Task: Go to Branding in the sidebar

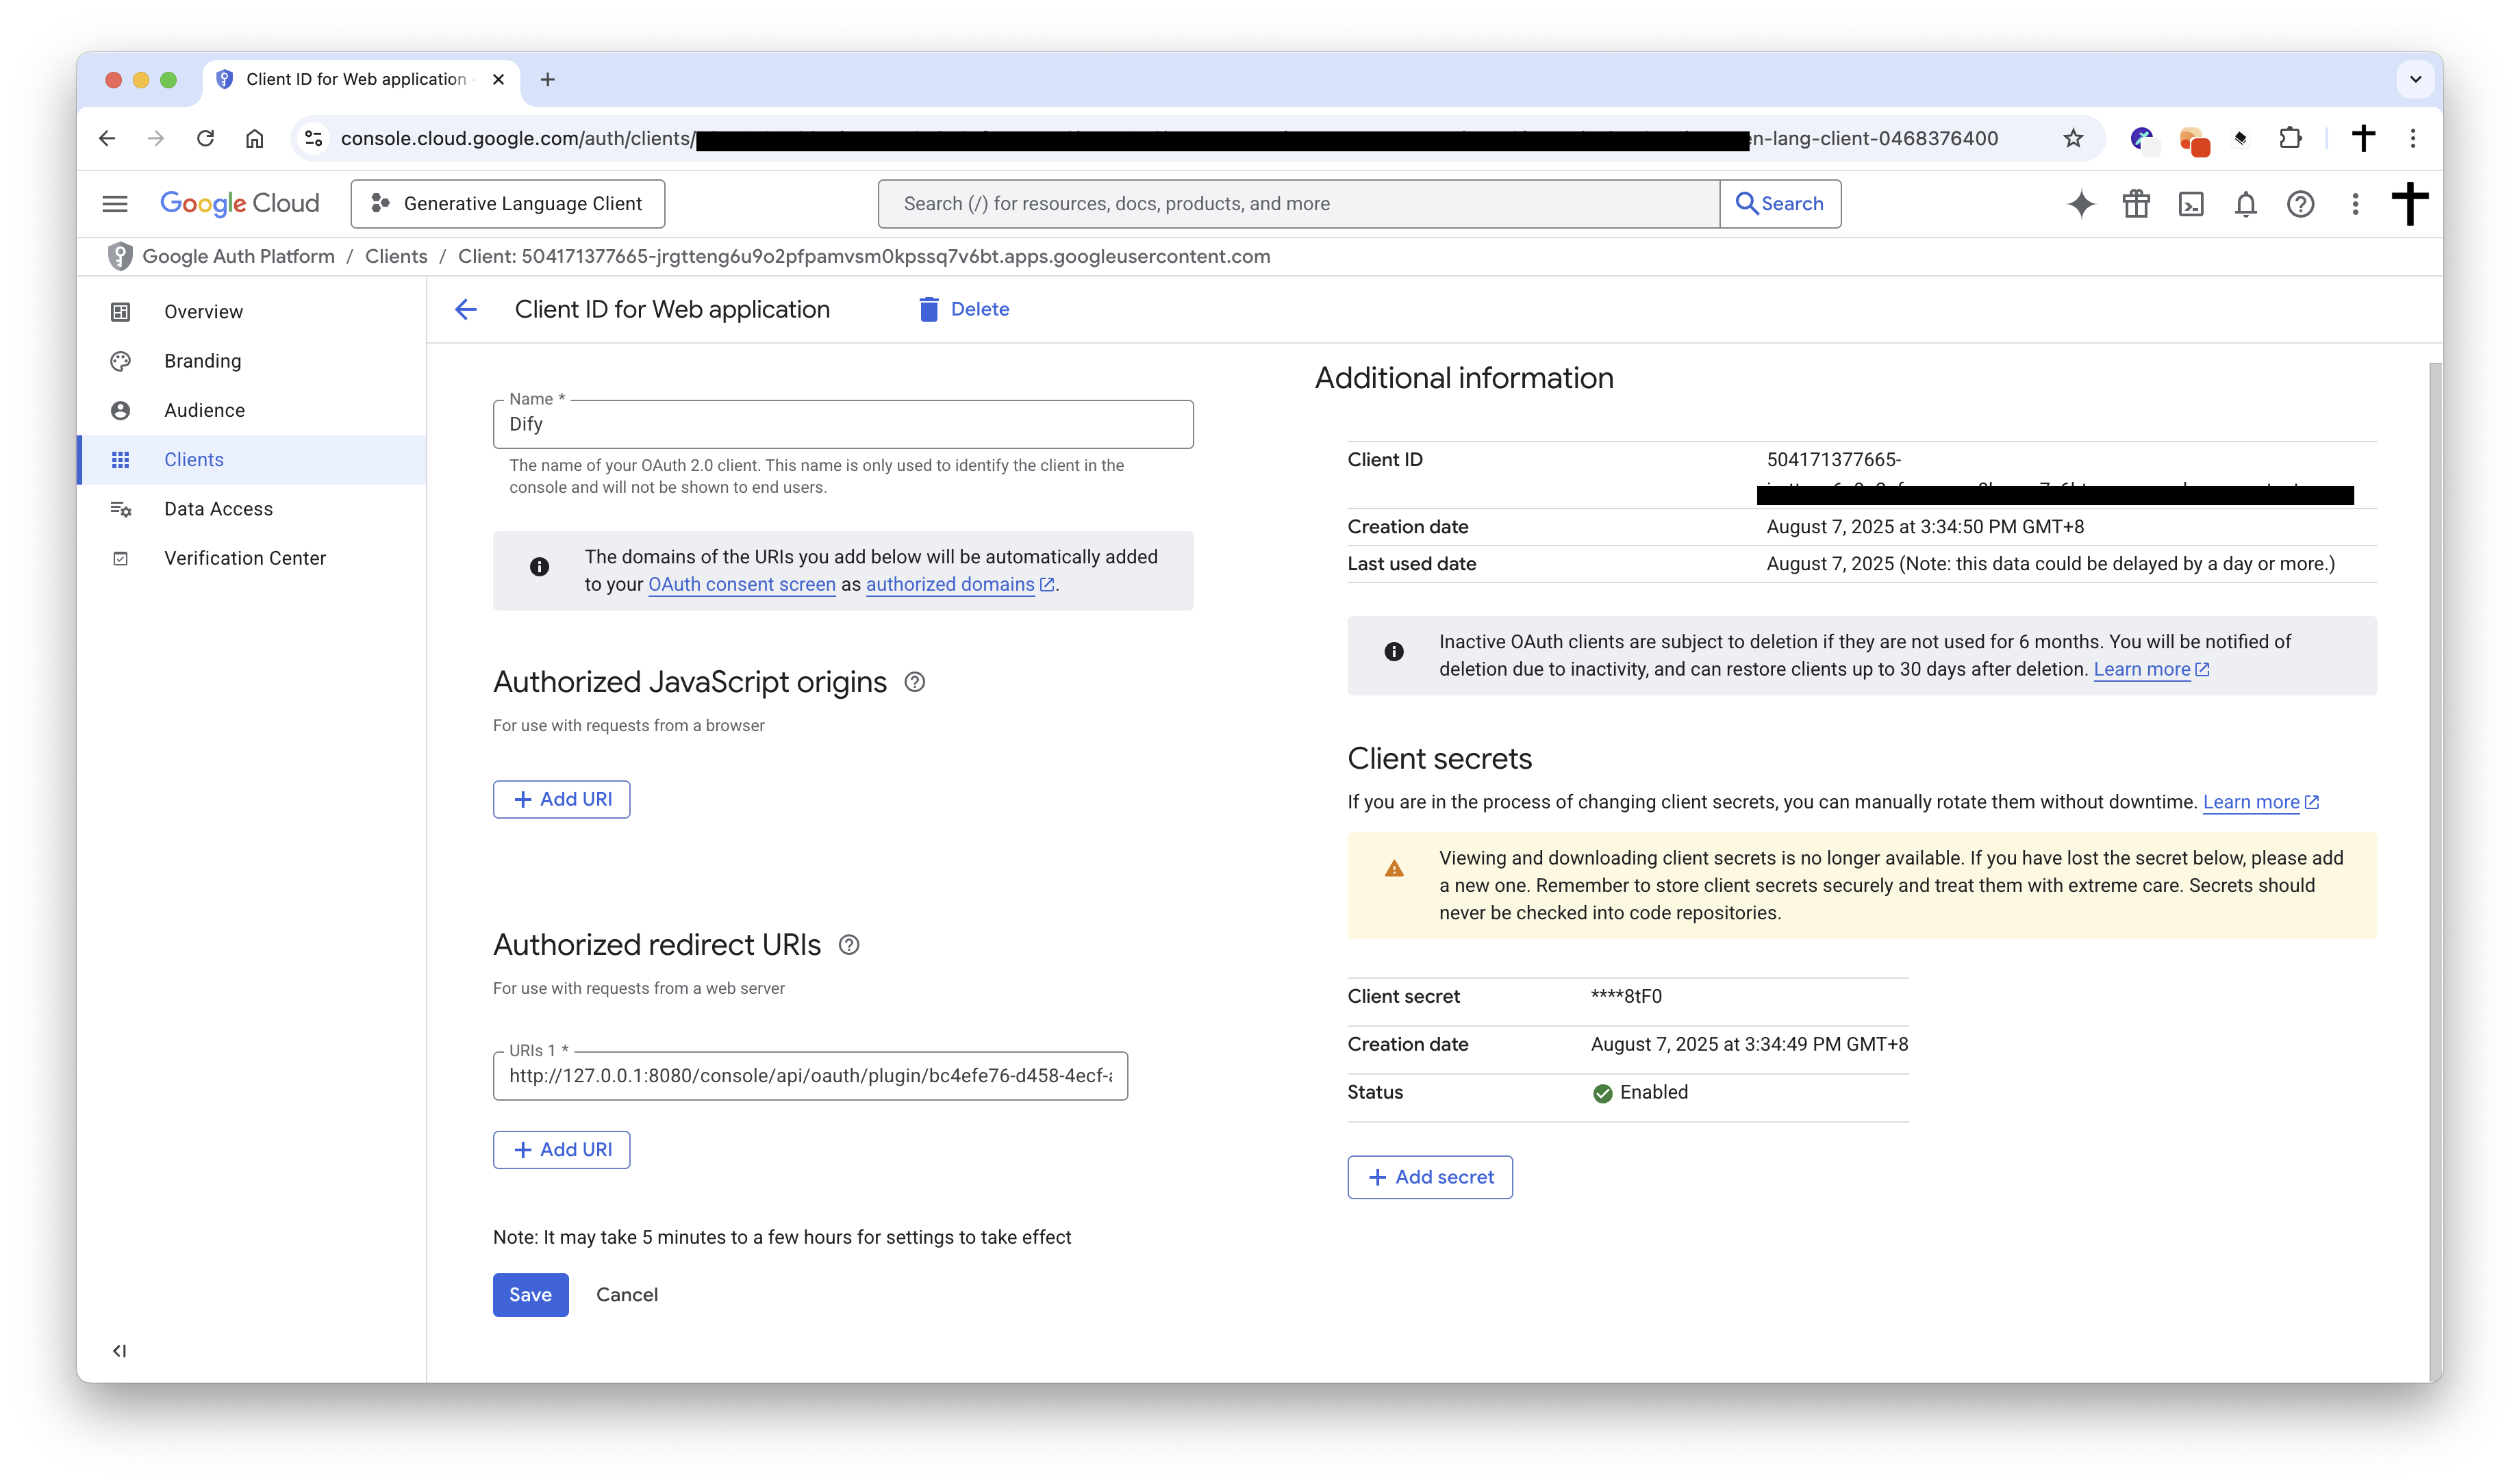Action: click(202, 361)
